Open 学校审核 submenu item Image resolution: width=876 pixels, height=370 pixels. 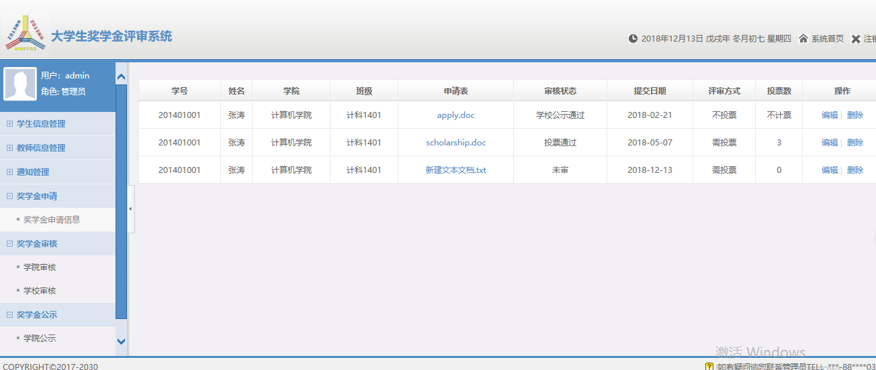click(x=40, y=291)
